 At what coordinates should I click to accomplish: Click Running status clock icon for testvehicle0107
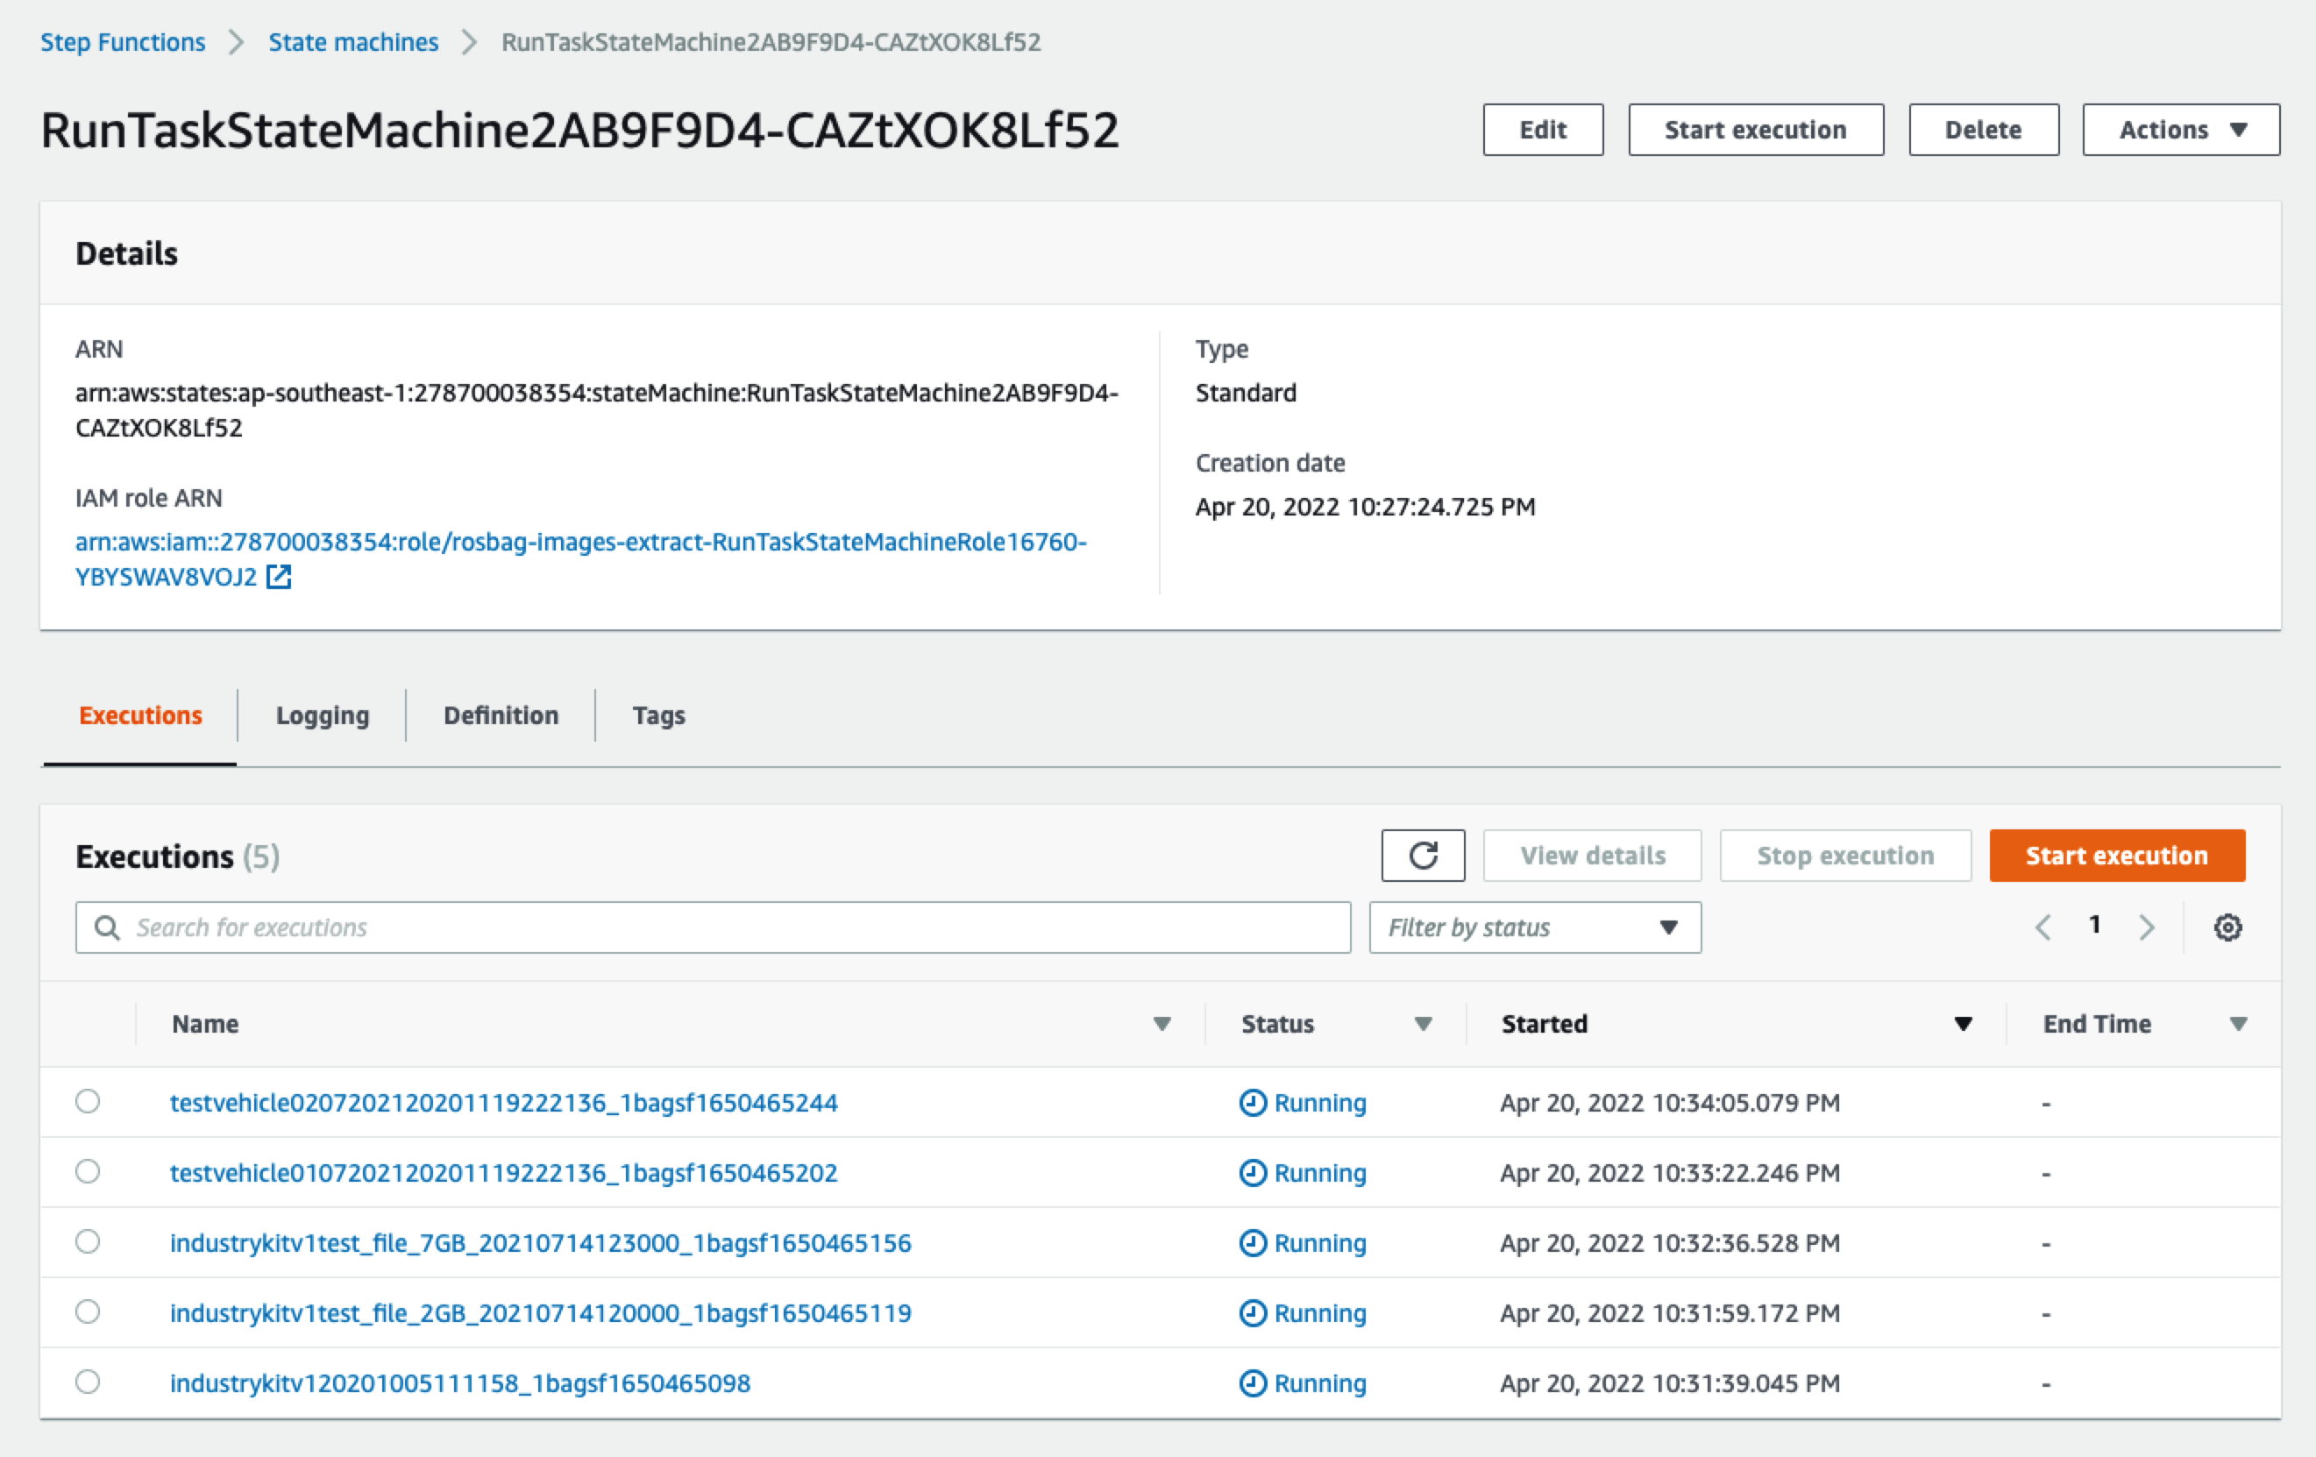coord(1253,1172)
